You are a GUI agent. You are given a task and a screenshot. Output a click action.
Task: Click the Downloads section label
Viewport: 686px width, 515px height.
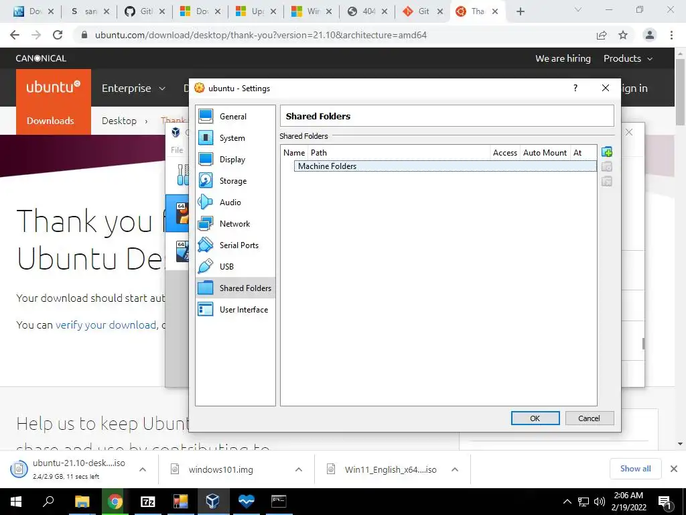click(x=50, y=121)
